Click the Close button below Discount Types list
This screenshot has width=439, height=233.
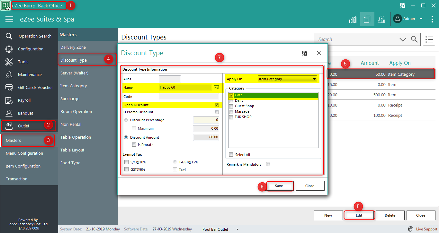[x=421, y=215]
